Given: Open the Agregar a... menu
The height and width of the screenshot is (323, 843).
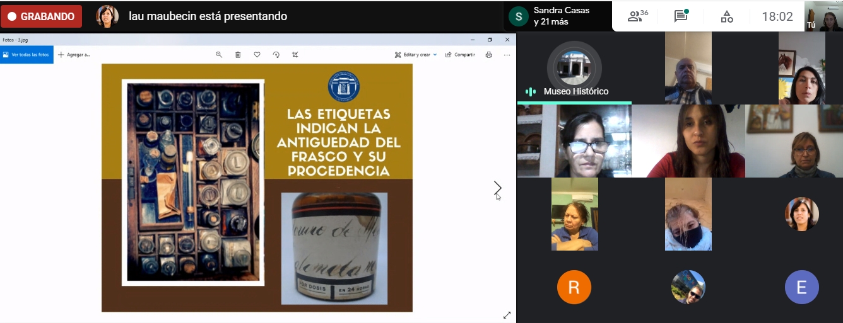Looking at the screenshot, I should click(74, 55).
